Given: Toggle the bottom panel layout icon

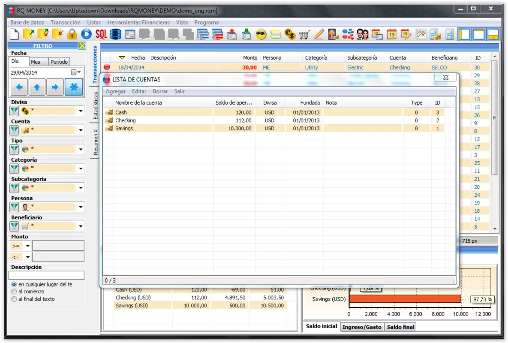Looking at the screenshot, I should click(x=493, y=34).
